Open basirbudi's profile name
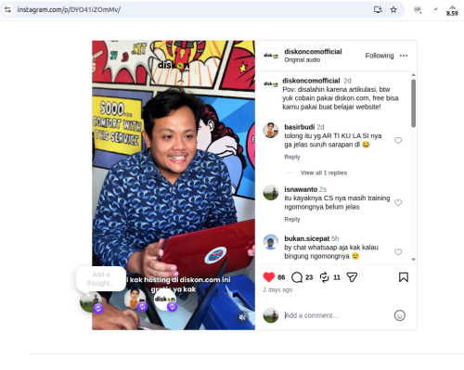The height and width of the screenshot is (370, 464). (300, 127)
